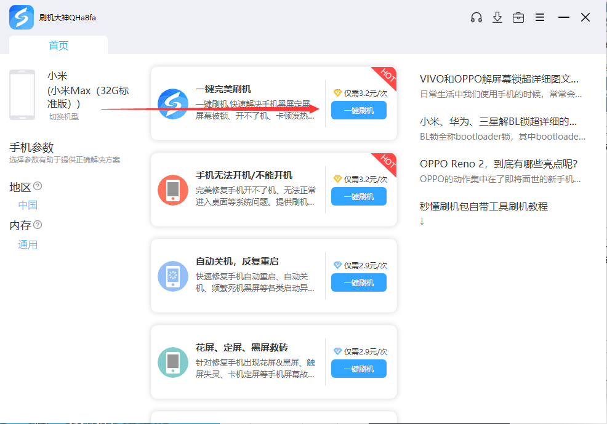Open article 秒懂刷机包自带工具刷机教程
The width and height of the screenshot is (607, 424).
(x=484, y=207)
